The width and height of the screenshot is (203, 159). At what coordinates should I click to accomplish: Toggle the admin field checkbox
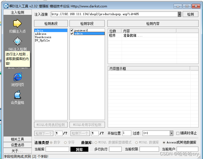(72, 34)
